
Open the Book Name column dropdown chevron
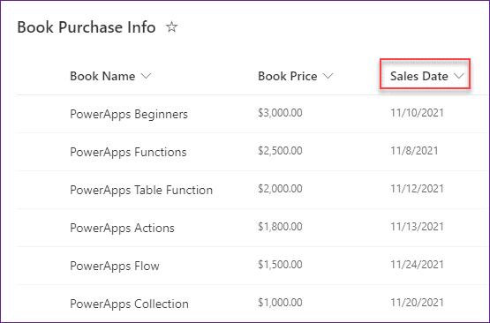146,76
